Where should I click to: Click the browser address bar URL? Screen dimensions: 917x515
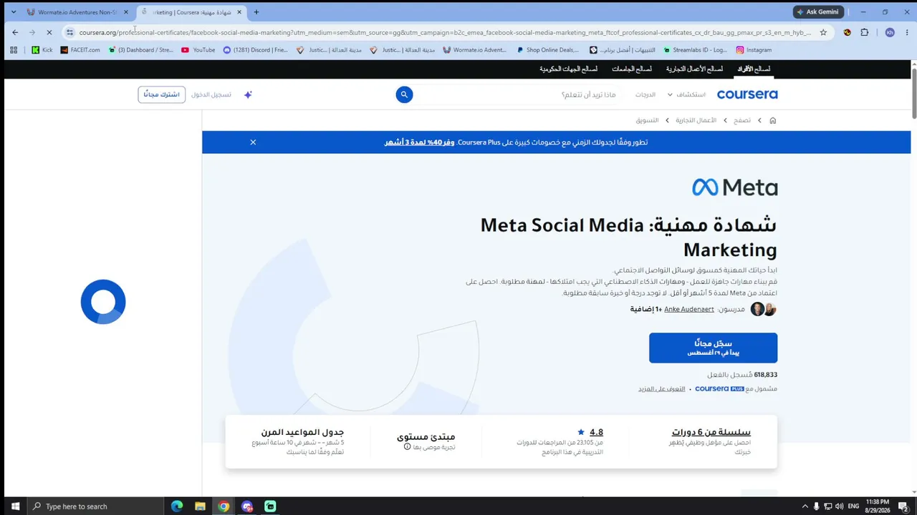click(x=444, y=32)
